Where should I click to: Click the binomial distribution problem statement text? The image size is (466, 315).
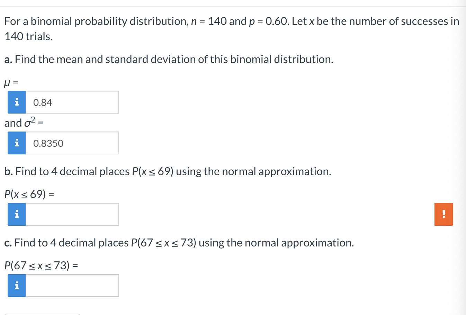tap(231, 21)
